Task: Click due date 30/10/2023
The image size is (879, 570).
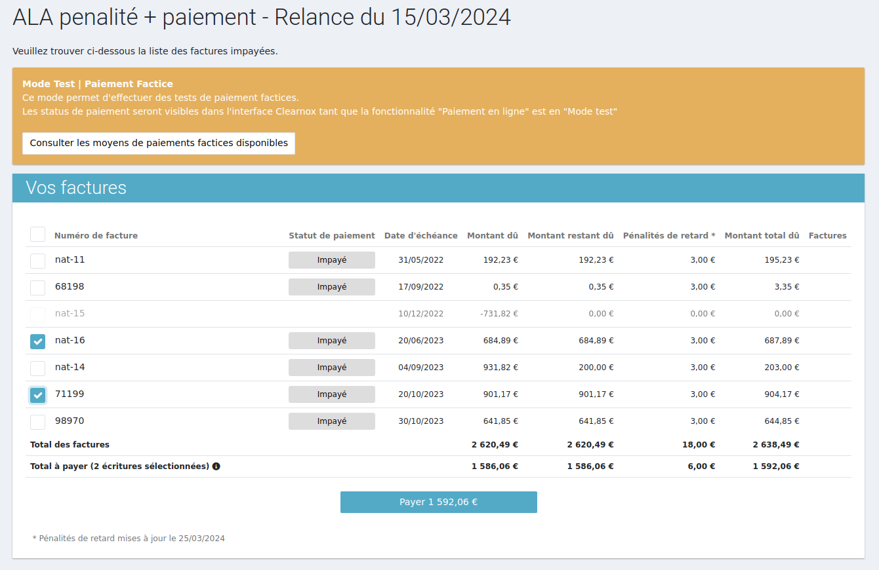Action: click(421, 421)
